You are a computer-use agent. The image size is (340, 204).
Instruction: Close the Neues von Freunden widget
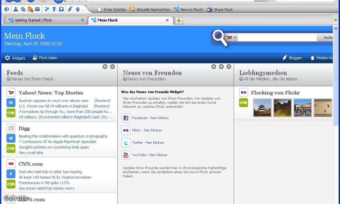(229, 67)
